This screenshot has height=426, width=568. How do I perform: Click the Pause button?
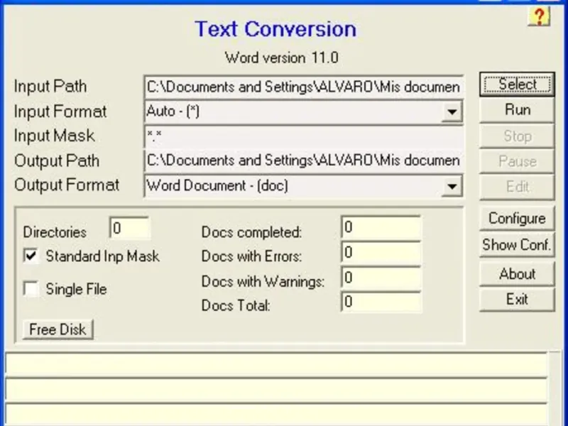517,161
